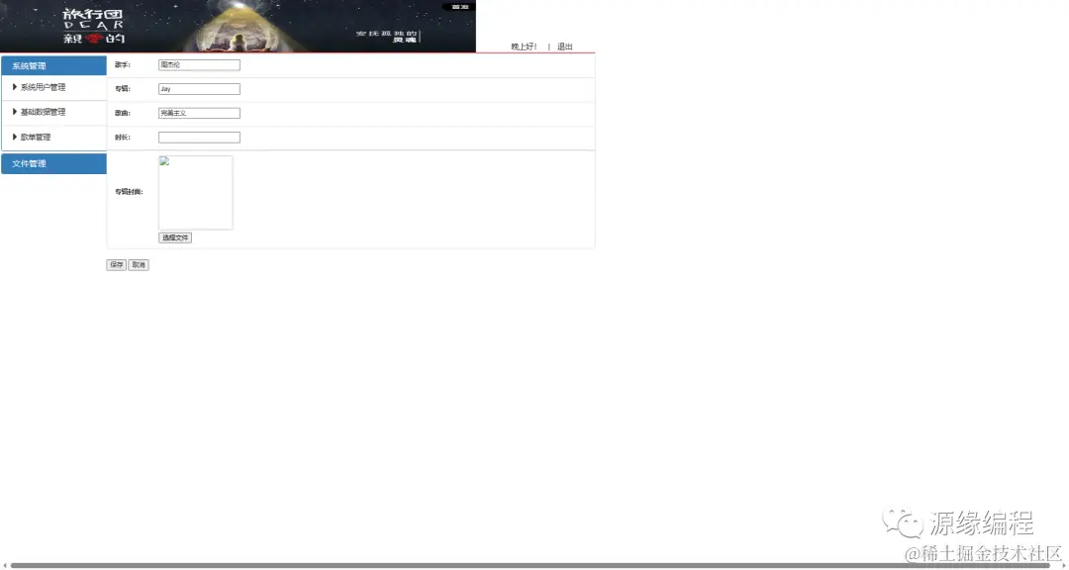Click the left arrow of the bottom scrollbar

click(x=4, y=565)
